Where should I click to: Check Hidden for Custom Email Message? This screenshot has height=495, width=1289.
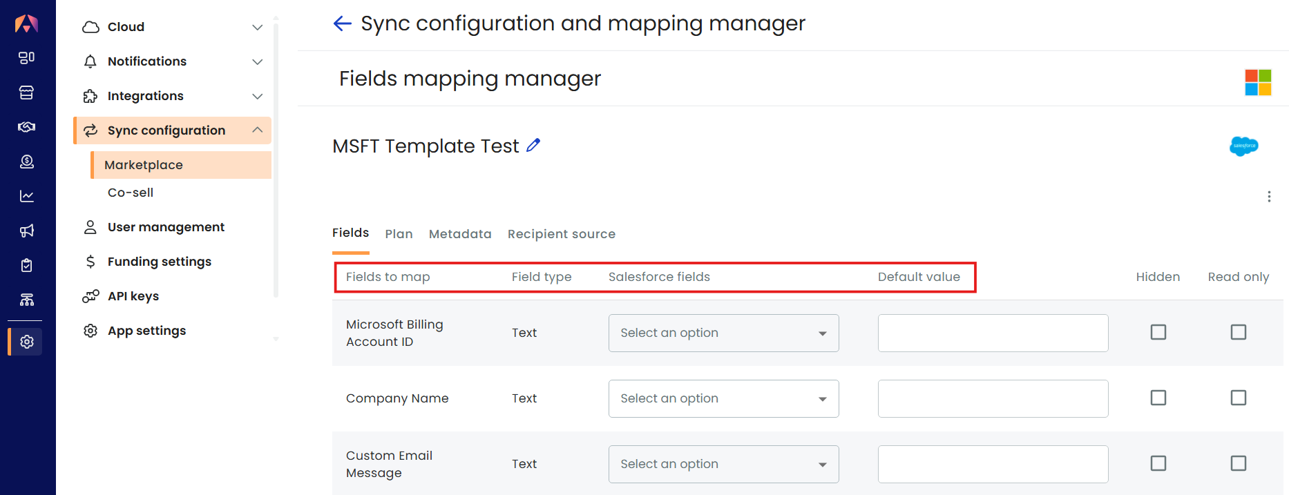pos(1158,463)
